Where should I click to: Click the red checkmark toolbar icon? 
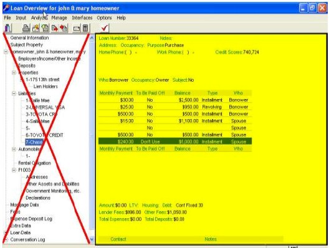105,28
